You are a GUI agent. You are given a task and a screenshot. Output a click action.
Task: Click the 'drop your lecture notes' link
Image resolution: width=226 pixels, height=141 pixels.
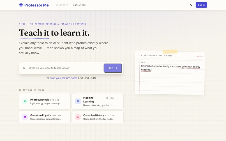click(x=64, y=78)
